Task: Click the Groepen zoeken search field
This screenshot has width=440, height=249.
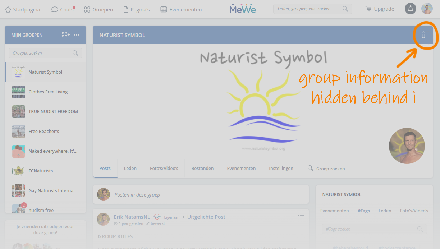Action: pyautogui.click(x=45, y=53)
